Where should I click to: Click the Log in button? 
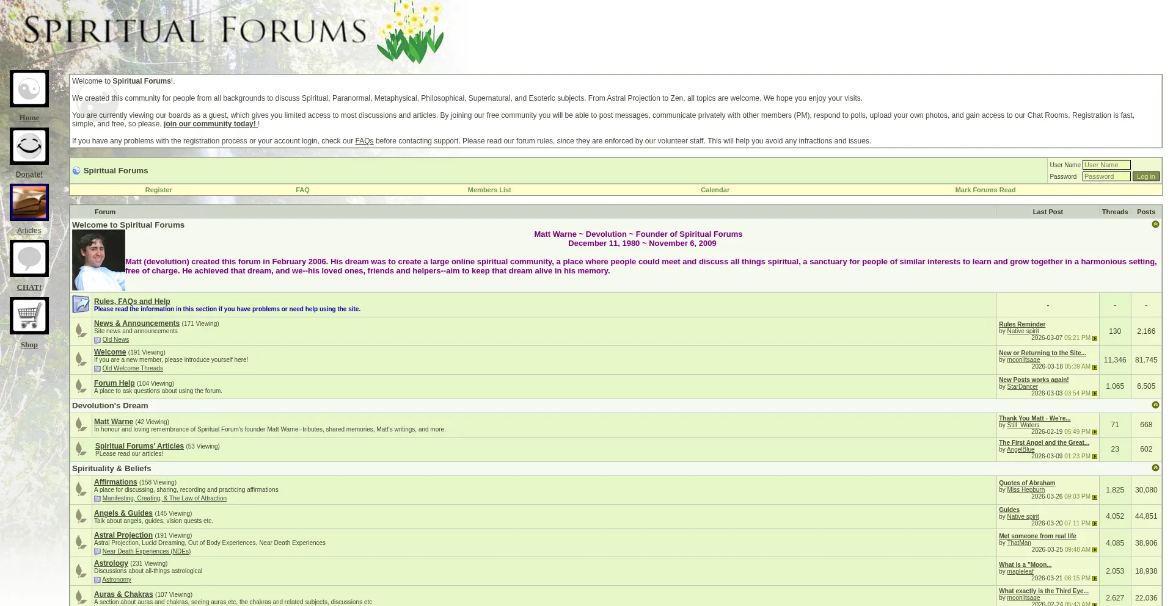pos(1146,176)
